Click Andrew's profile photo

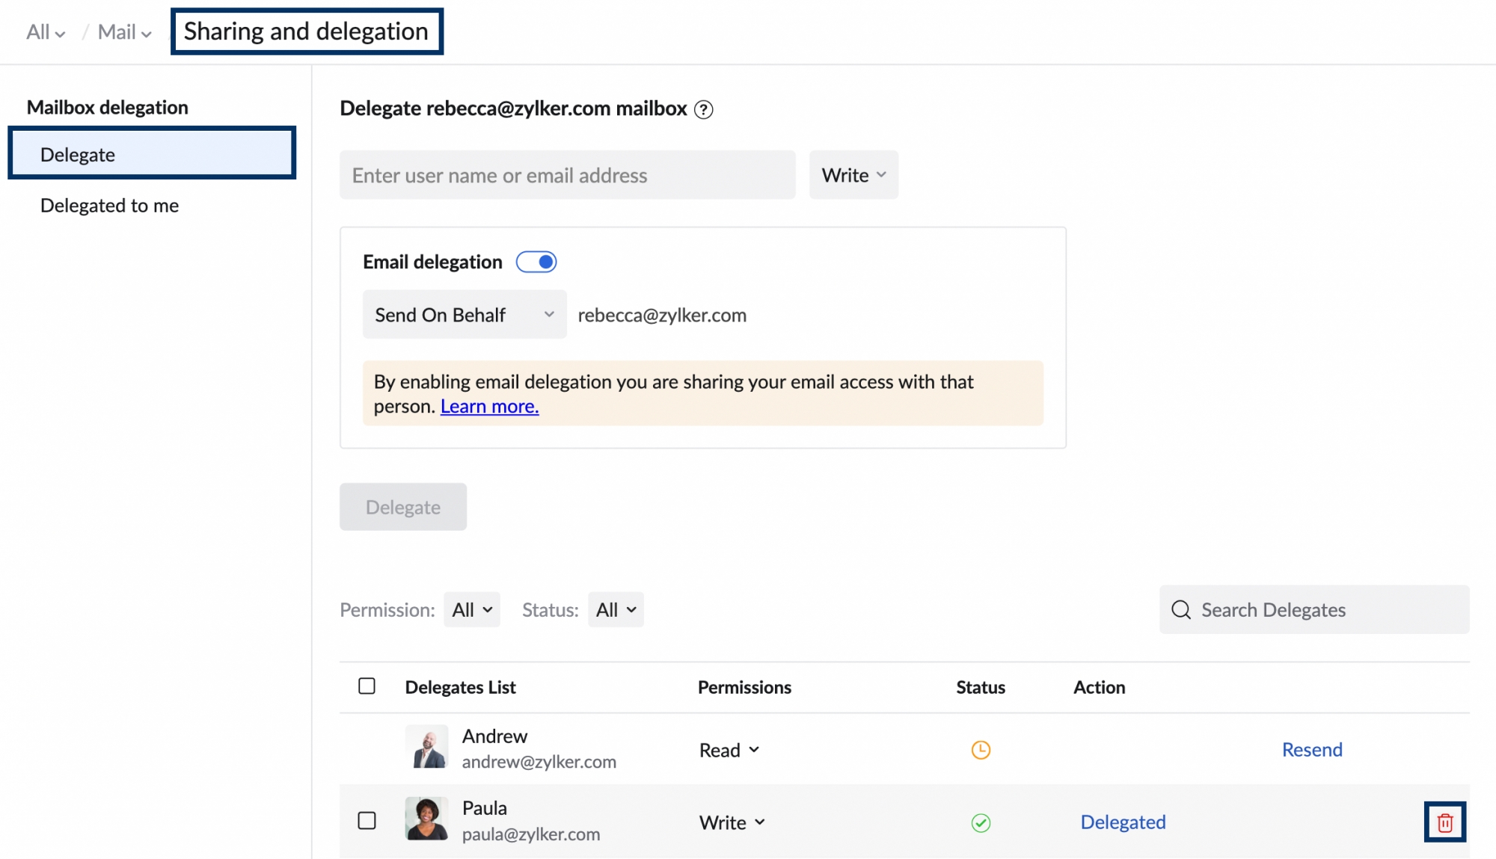click(x=426, y=747)
